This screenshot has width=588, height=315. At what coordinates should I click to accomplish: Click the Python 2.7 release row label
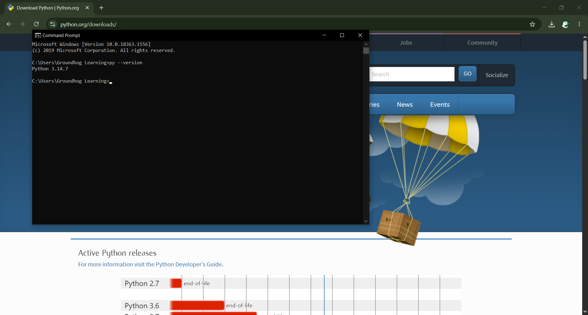point(142,283)
